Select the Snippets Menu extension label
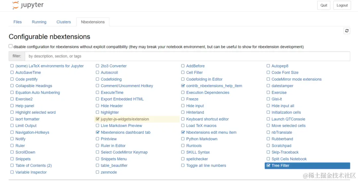The height and width of the screenshot is (181, 358). [114, 159]
